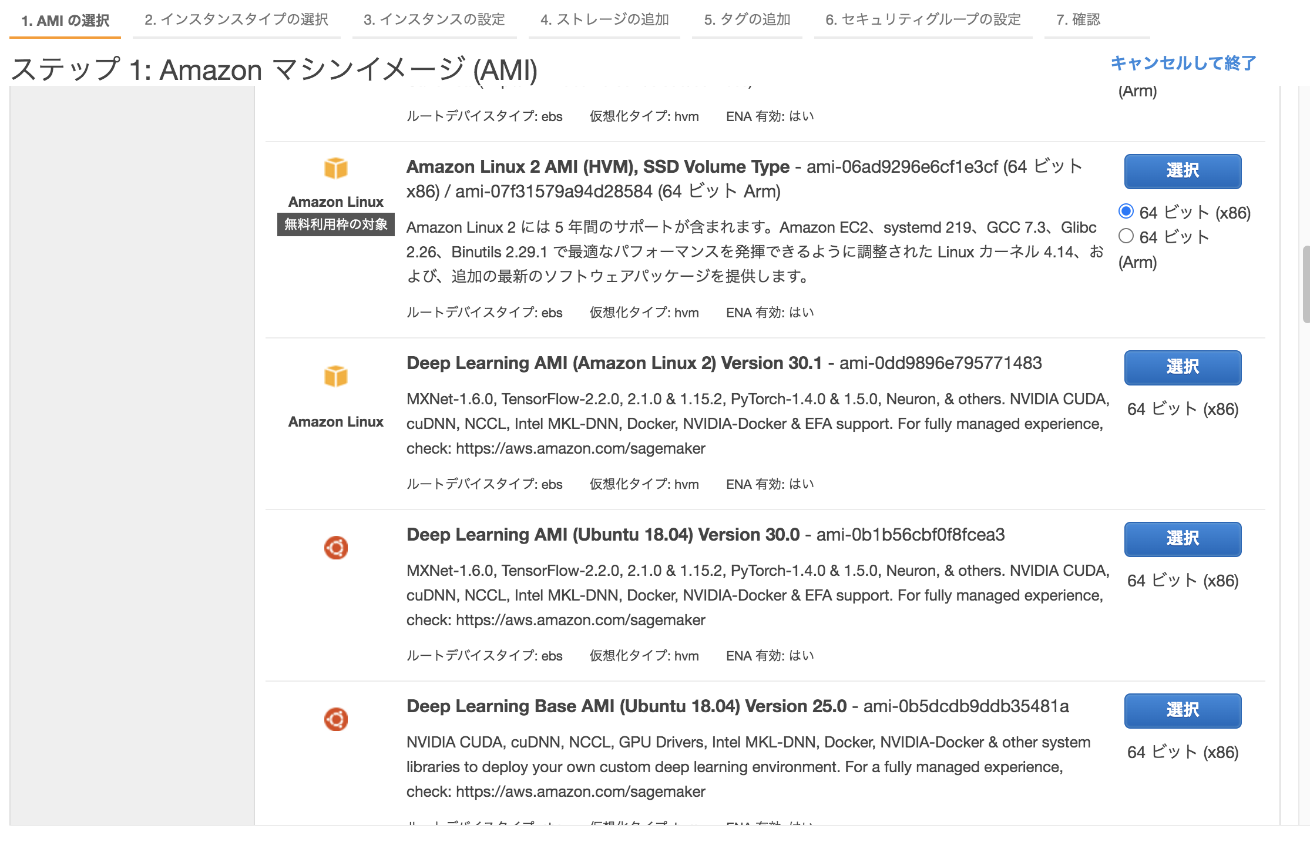This screenshot has height=865, width=1310.
Task: Click '64 ビット (x86)' text for Deep Learning AMI Version 30.1
Action: coord(1183,409)
